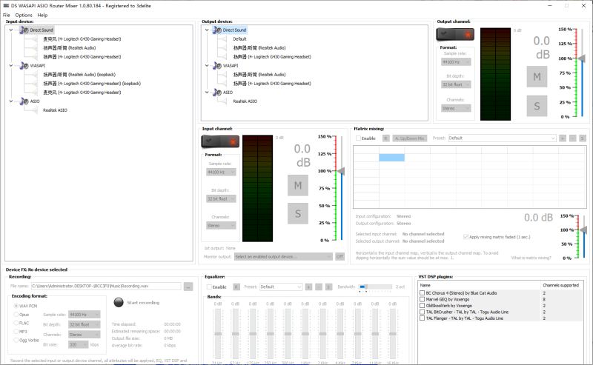The image size is (593, 365).
Task: Click the A. Up/Down Mix button
Action: click(x=410, y=138)
